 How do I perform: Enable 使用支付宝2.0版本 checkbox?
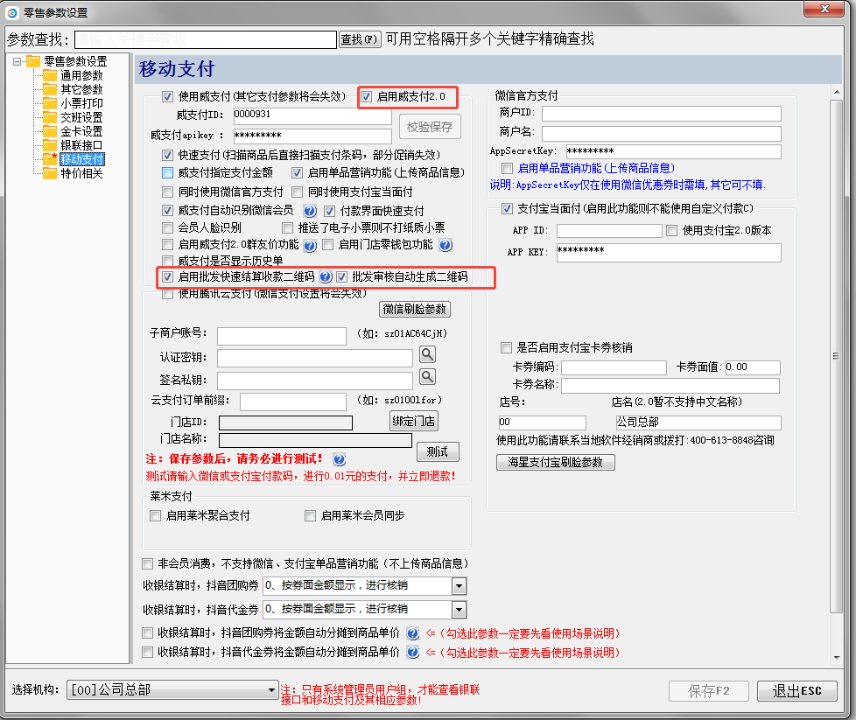click(672, 231)
